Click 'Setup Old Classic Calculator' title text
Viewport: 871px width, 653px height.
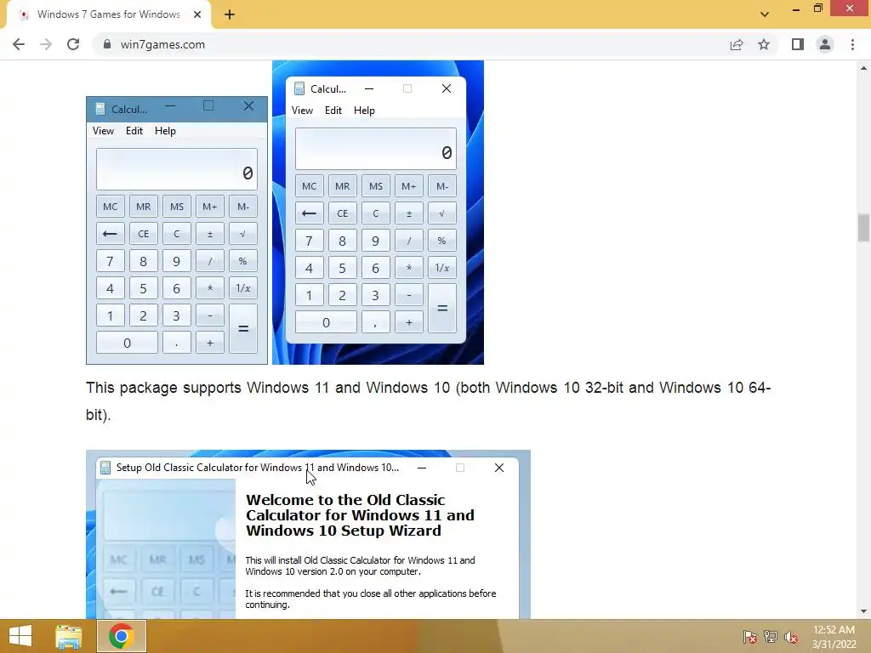point(257,468)
